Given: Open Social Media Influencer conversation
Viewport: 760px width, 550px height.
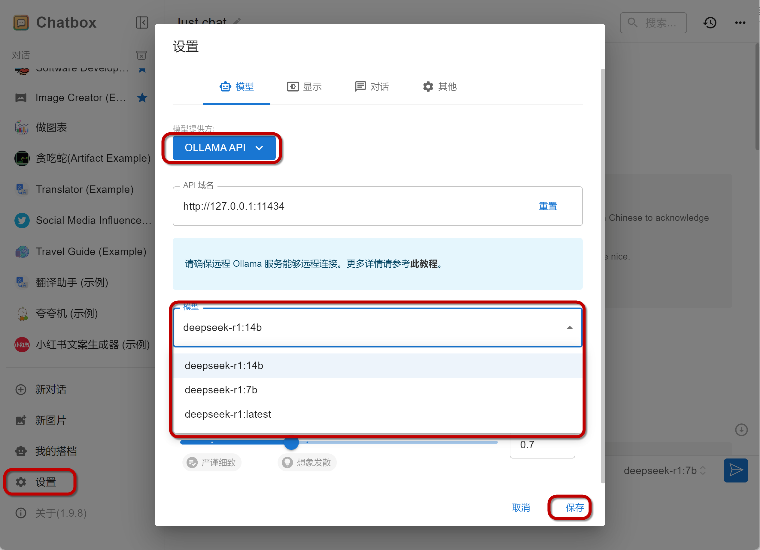Looking at the screenshot, I should tap(82, 220).
